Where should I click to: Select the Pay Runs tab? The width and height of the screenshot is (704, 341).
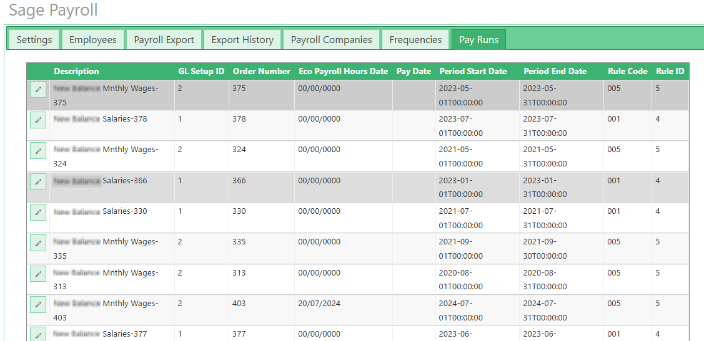click(x=478, y=39)
